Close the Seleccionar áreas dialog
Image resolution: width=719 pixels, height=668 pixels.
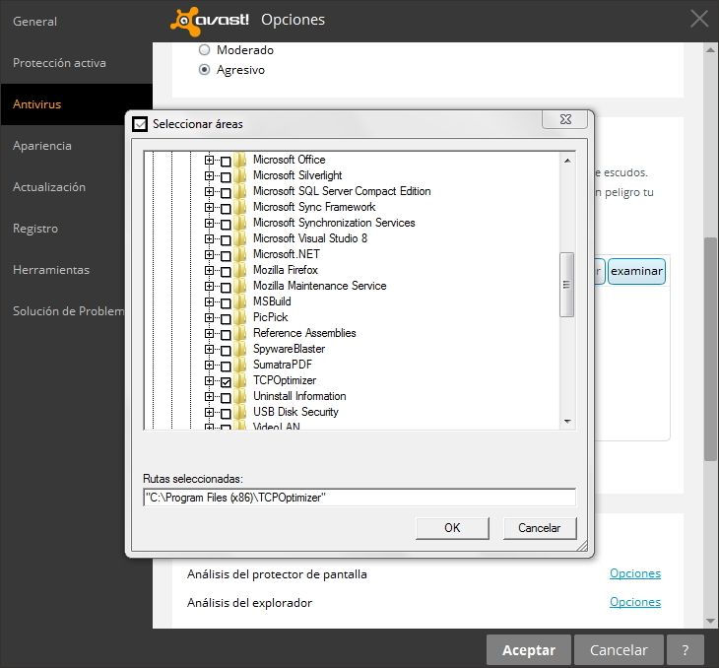565,119
